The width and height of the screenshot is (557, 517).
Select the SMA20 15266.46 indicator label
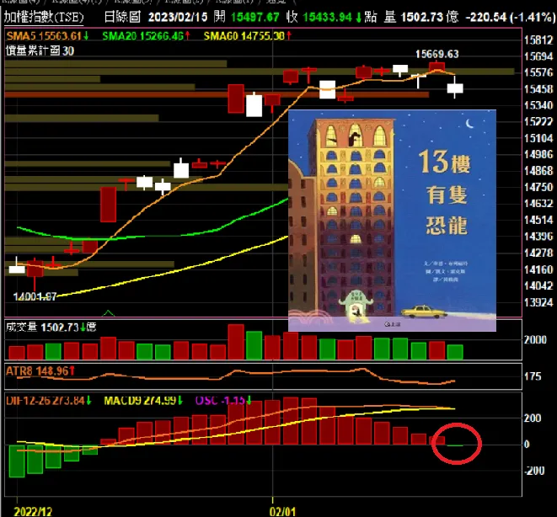coord(147,36)
